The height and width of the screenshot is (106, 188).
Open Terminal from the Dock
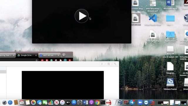(x=103, y=102)
